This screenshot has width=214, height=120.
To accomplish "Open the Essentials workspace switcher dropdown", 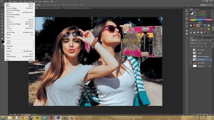I will click(x=206, y=5).
